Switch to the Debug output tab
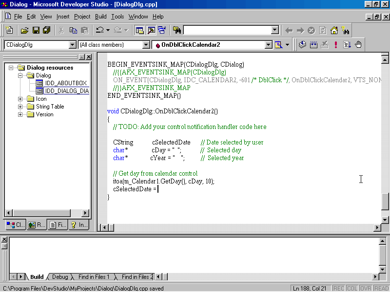 click(60, 276)
